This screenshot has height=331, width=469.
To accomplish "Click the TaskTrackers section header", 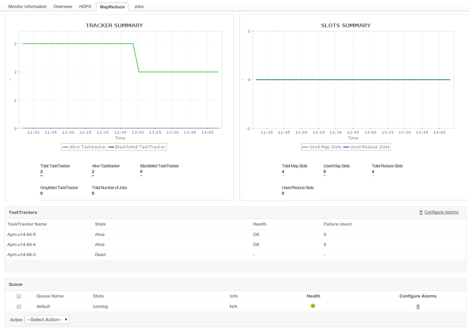I will pyautogui.click(x=23, y=213).
